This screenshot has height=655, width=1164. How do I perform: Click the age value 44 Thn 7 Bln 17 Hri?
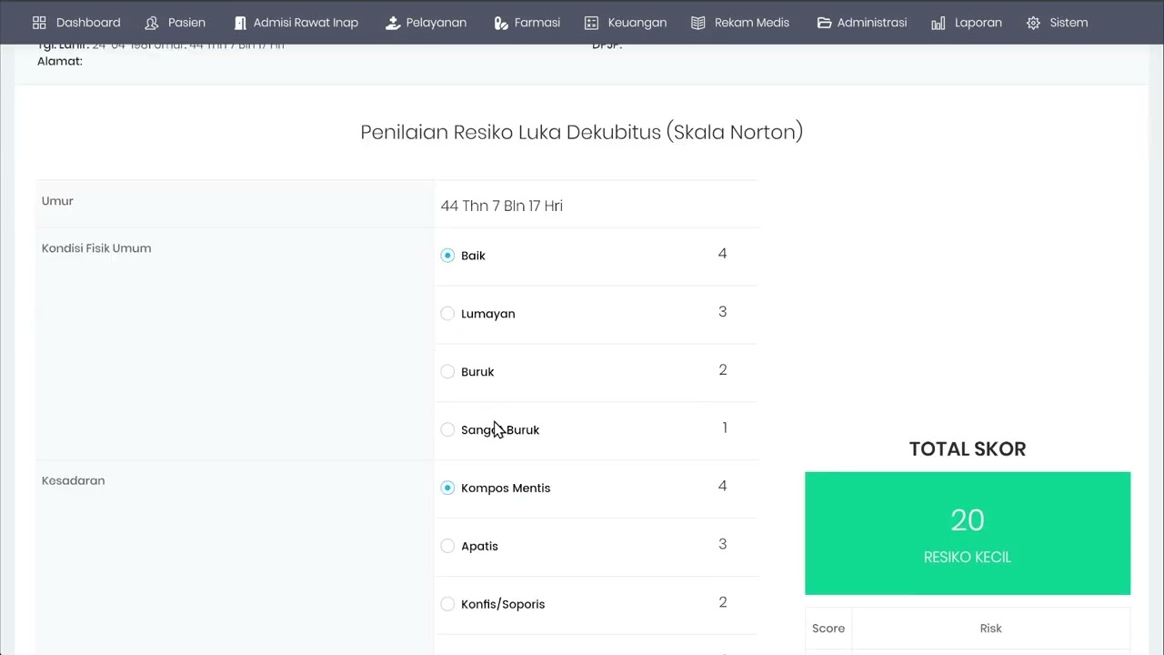pos(502,207)
